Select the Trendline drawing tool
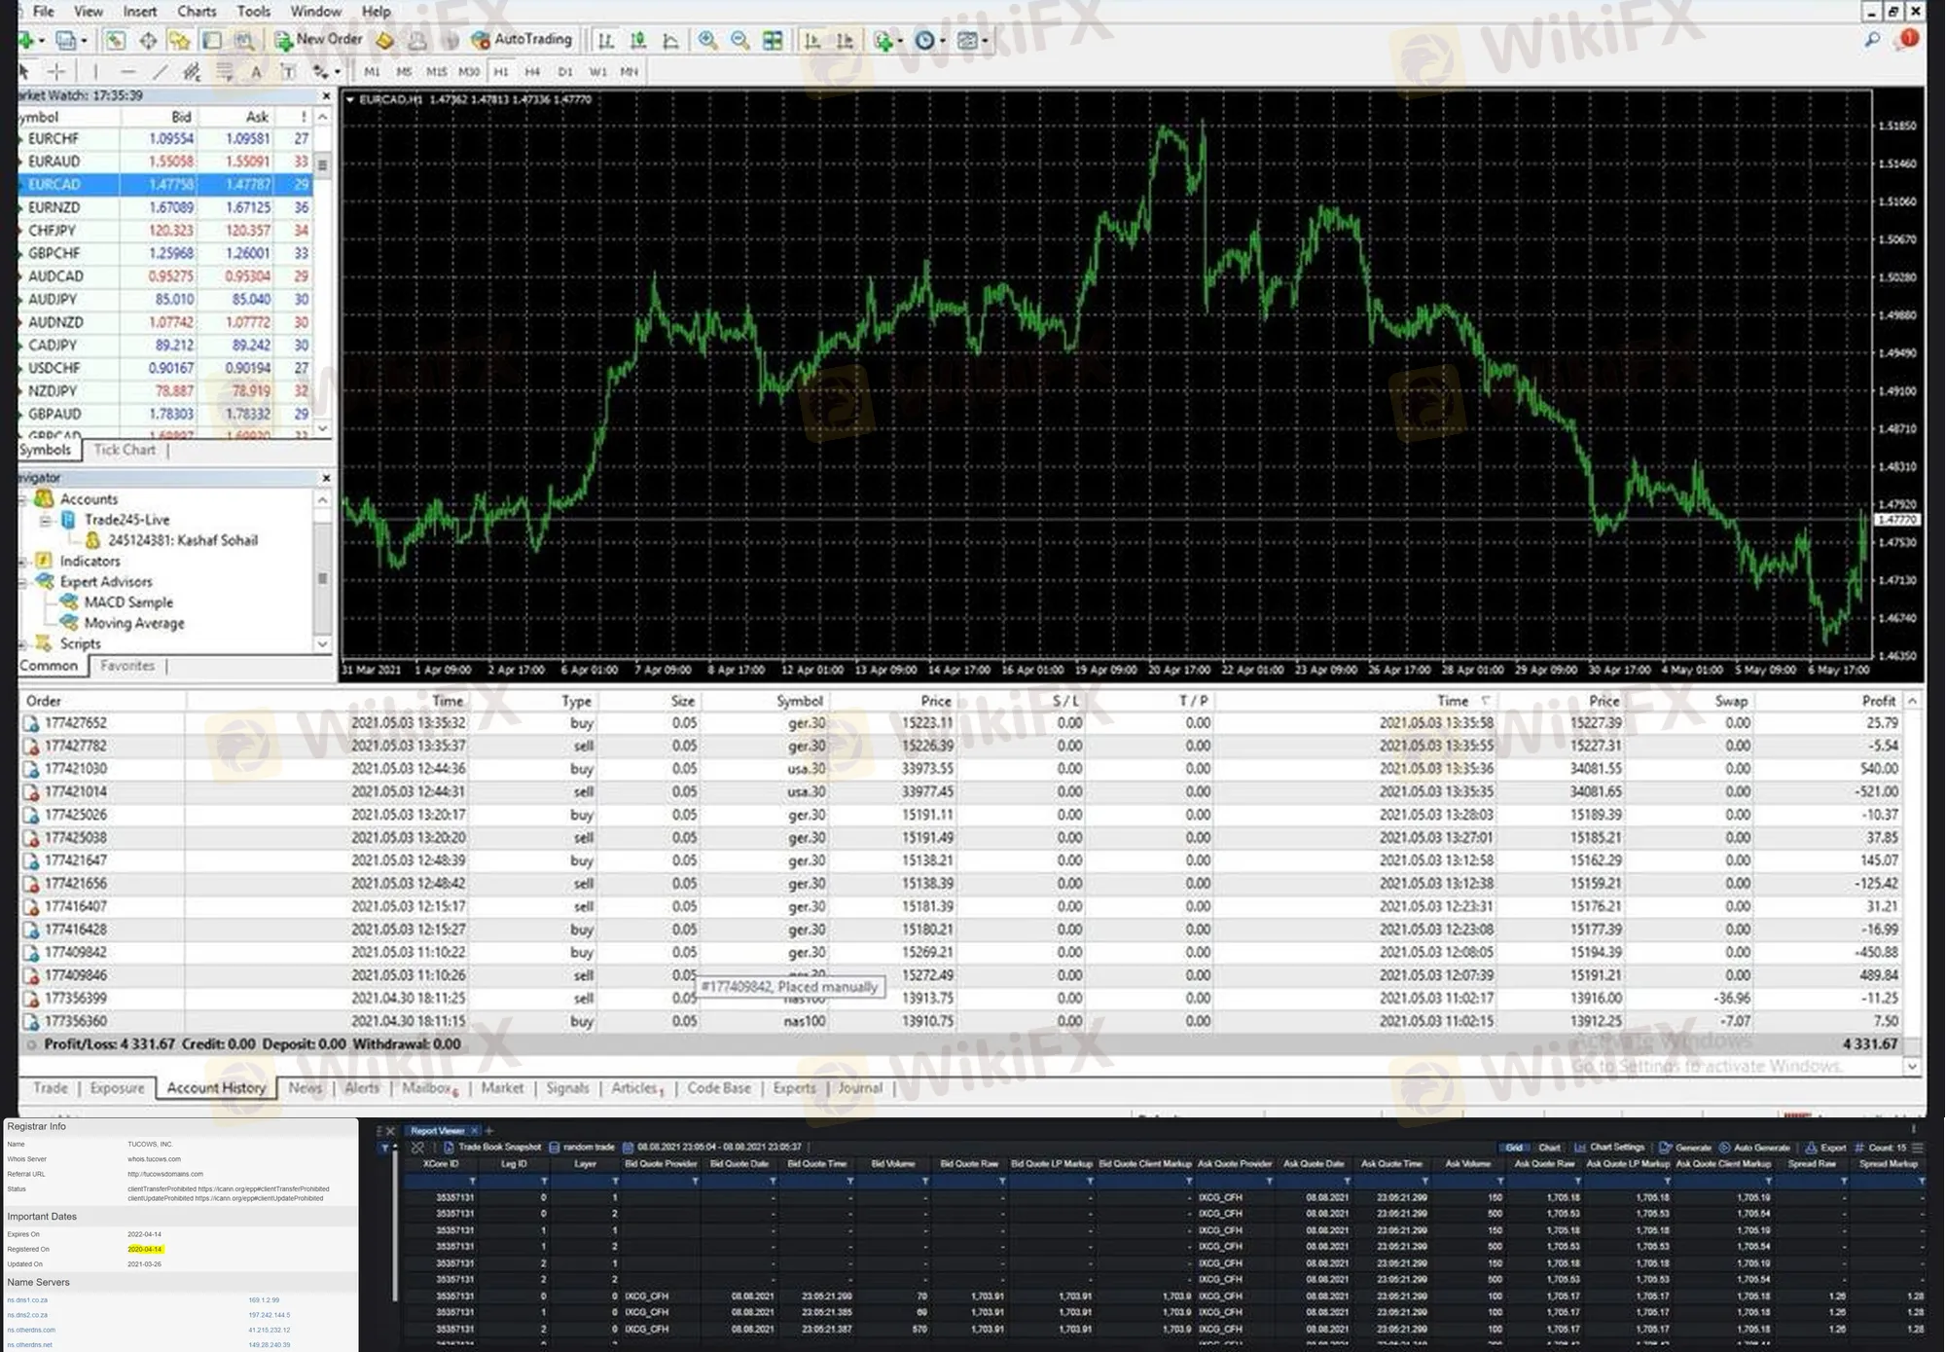The width and height of the screenshot is (1946, 1352). (x=160, y=71)
